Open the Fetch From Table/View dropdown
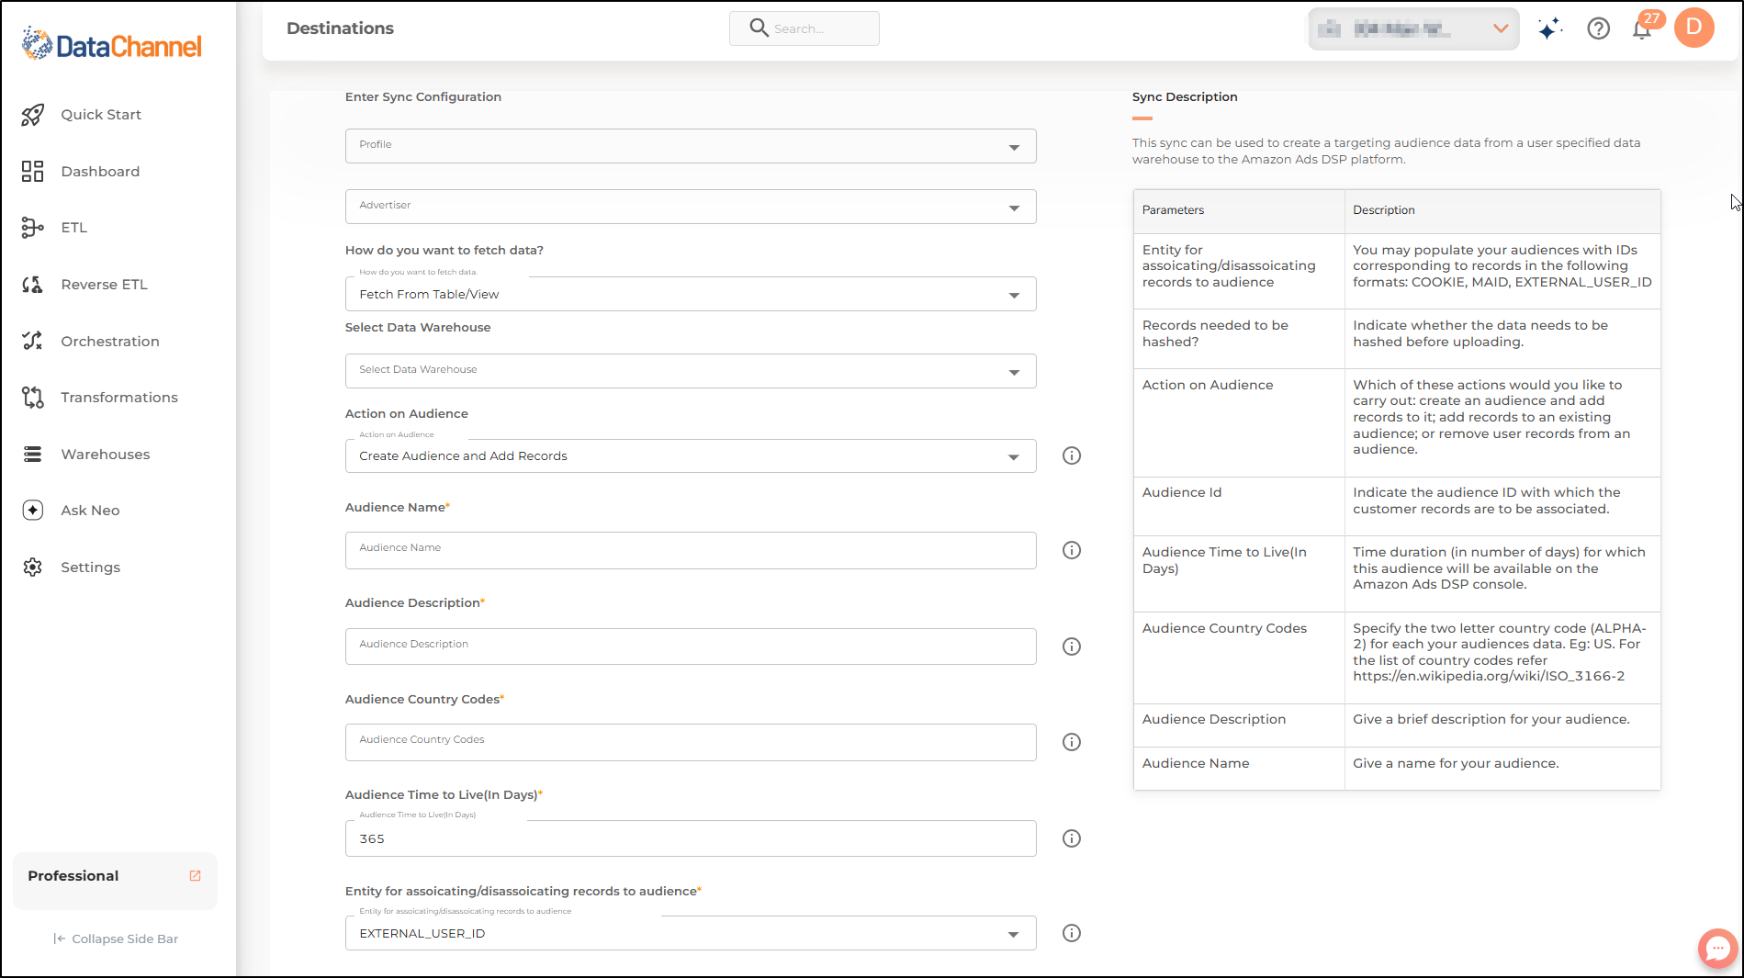The image size is (1744, 978). (x=691, y=294)
